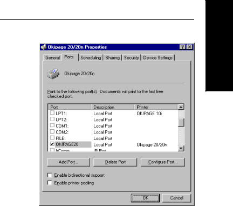The height and width of the screenshot is (206, 233).
Task: Sort by the Description column header
Action: 113,107
